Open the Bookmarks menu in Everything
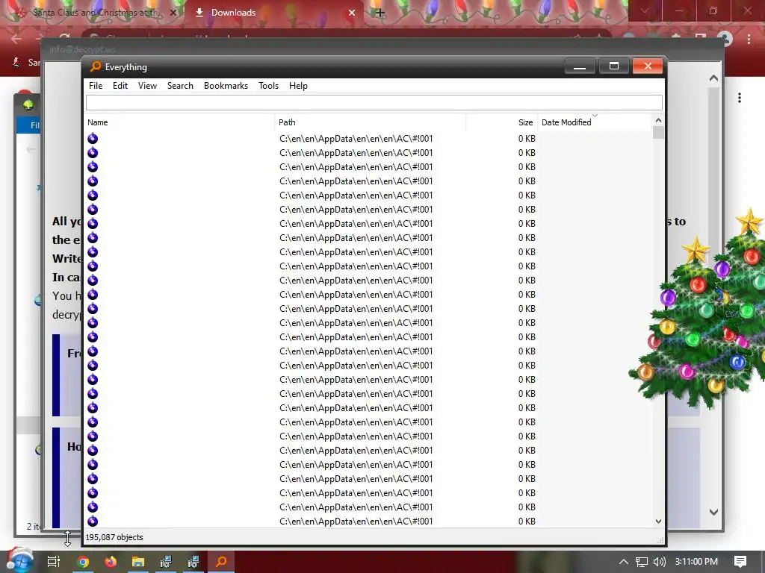 tap(226, 86)
